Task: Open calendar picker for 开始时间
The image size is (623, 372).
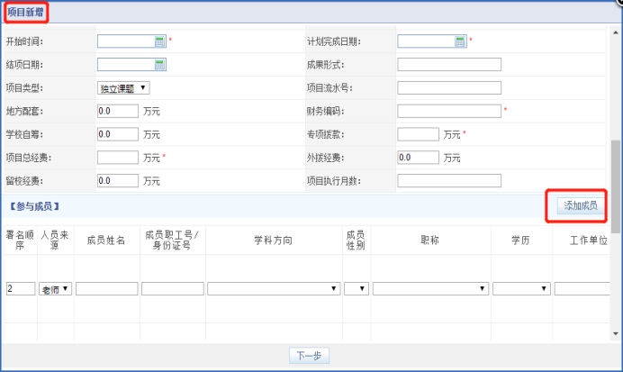Action: coord(159,41)
